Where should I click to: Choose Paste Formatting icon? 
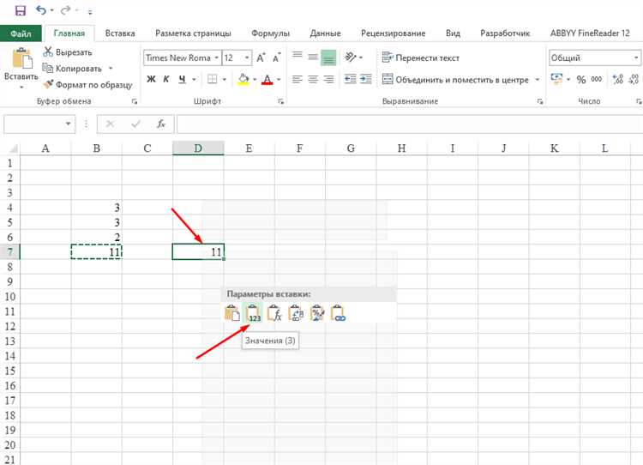(x=317, y=313)
